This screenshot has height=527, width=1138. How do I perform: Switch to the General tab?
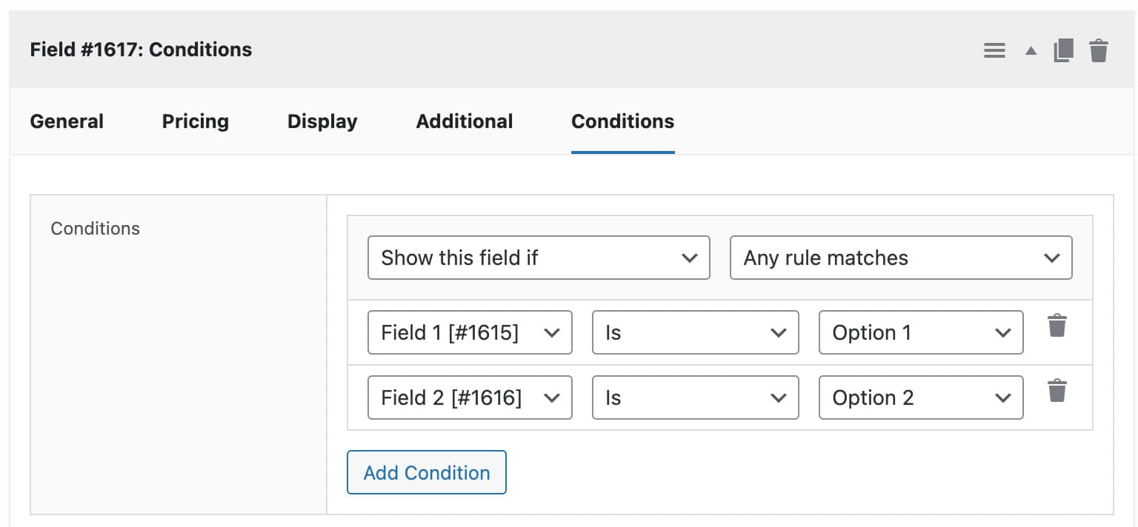coord(66,121)
